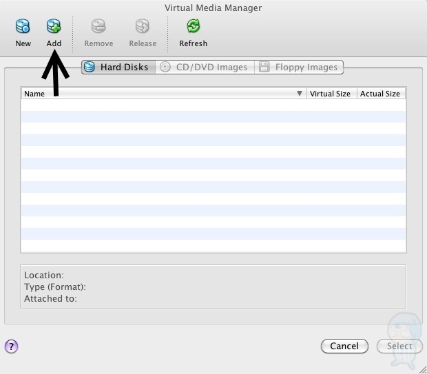Refresh the media list
Viewport: 427px width, 374px height.
(x=193, y=28)
